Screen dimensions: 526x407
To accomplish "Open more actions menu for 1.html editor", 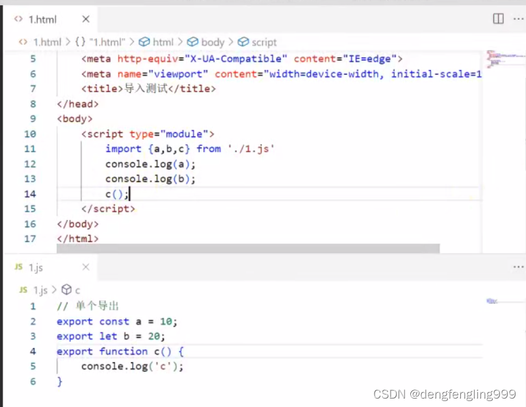I will 518,19.
